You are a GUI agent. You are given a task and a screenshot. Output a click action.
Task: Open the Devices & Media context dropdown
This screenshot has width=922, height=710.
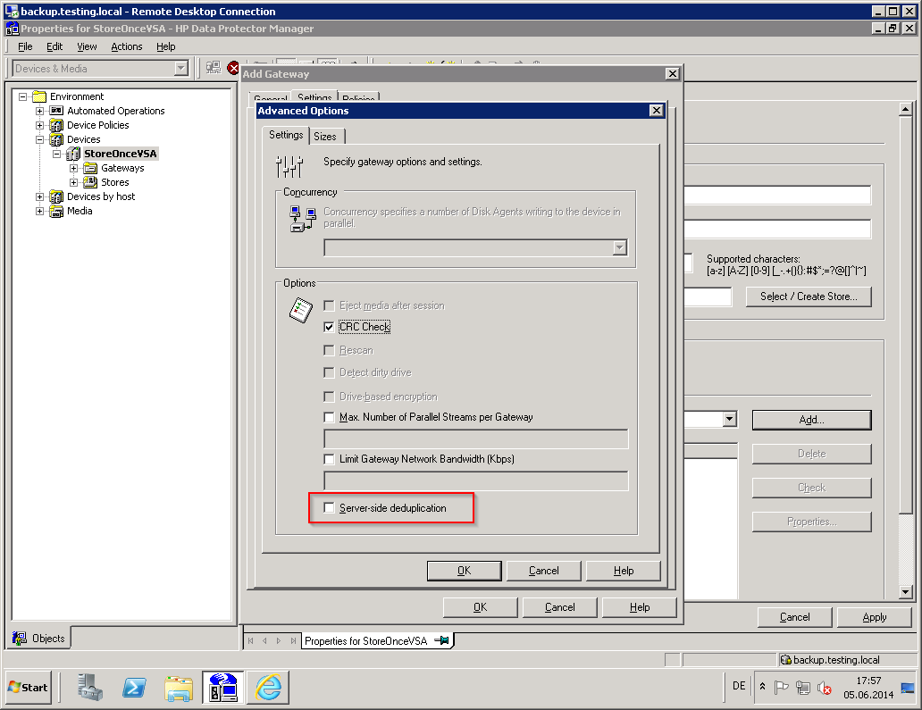pyautogui.click(x=181, y=69)
